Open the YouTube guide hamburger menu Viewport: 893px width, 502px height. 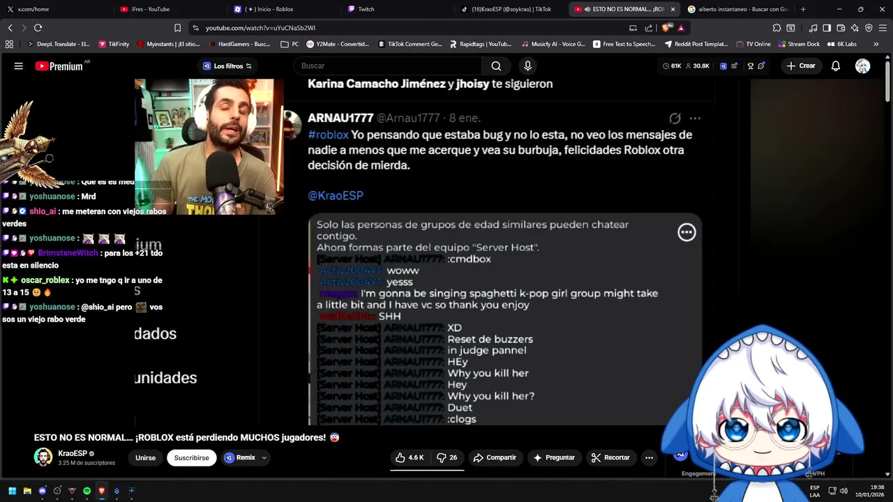click(x=19, y=66)
